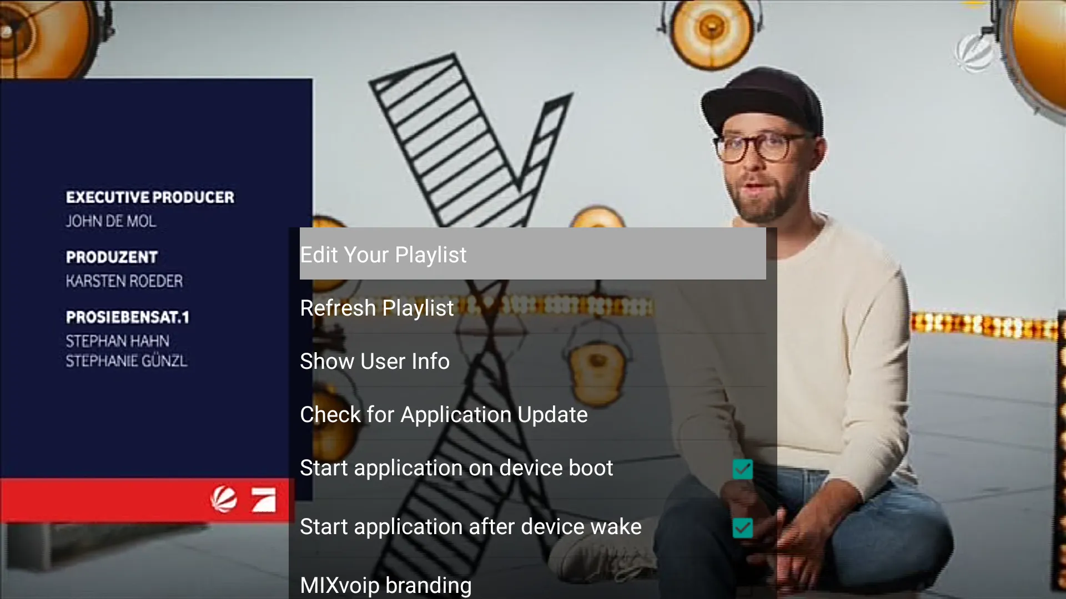Viewport: 1066px width, 599px height.
Task: Click Show User Info button
Action: 375,361
